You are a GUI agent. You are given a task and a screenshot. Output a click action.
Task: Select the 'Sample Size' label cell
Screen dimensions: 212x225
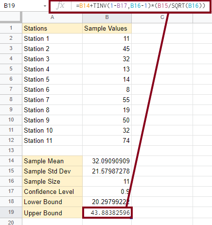(x=52, y=181)
